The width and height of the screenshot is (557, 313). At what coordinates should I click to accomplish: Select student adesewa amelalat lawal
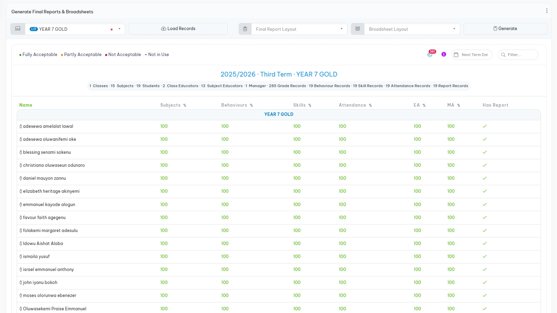click(x=48, y=126)
